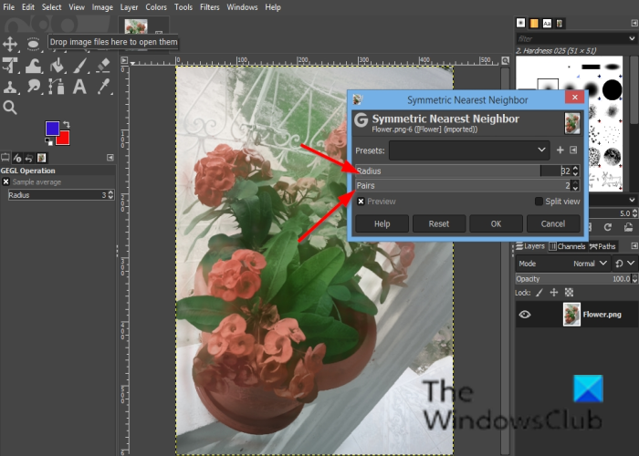The width and height of the screenshot is (639, 456).
Task: Activate the Zoom magnifier tool
Action: pyautogui.click(x=11, y=108)
